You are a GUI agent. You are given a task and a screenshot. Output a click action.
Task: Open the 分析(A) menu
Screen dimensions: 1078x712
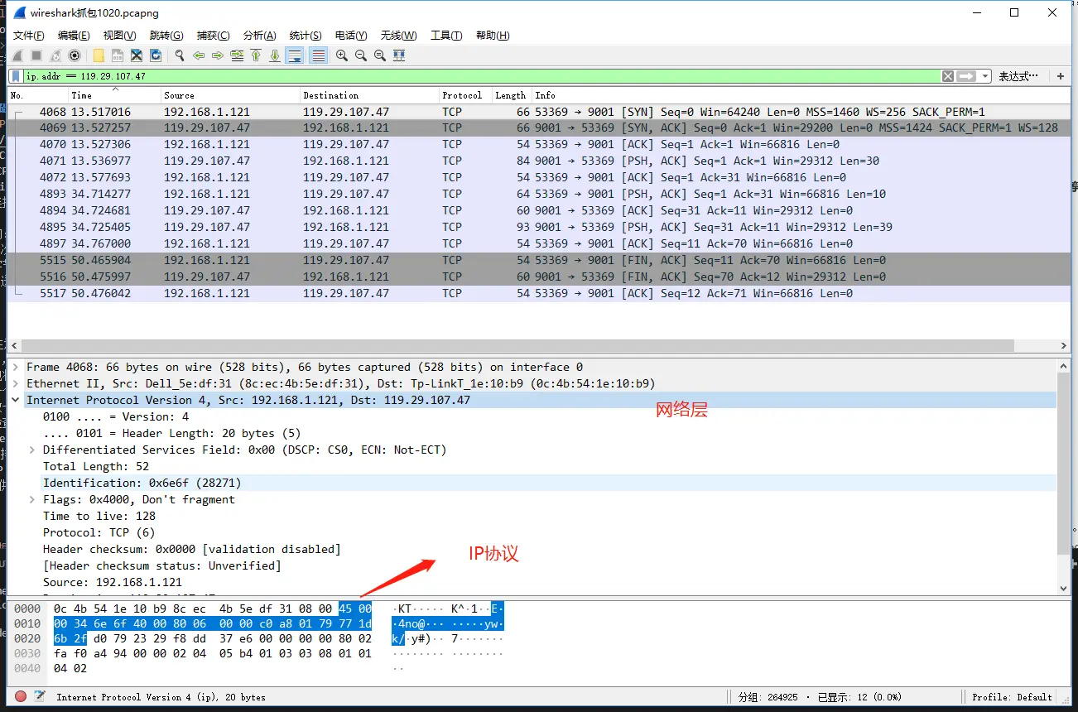[x=259, y=36]
